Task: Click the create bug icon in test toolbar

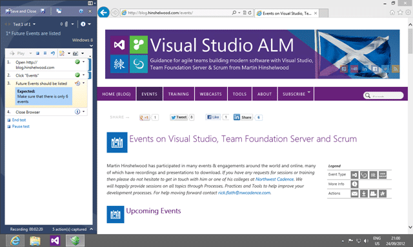Action: pos(62,53)
